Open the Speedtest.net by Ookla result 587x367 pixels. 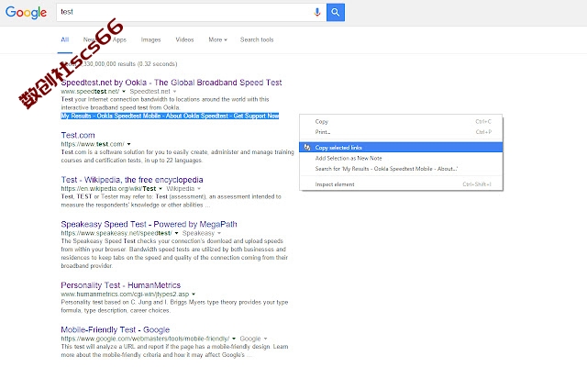coord(172,83)
